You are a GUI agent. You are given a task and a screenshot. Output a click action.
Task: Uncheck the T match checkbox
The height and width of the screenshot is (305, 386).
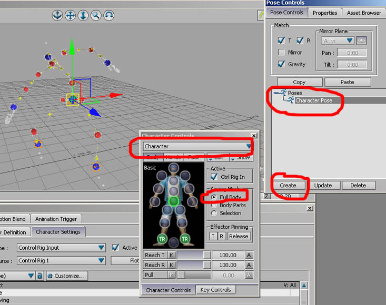coord(281,40)
